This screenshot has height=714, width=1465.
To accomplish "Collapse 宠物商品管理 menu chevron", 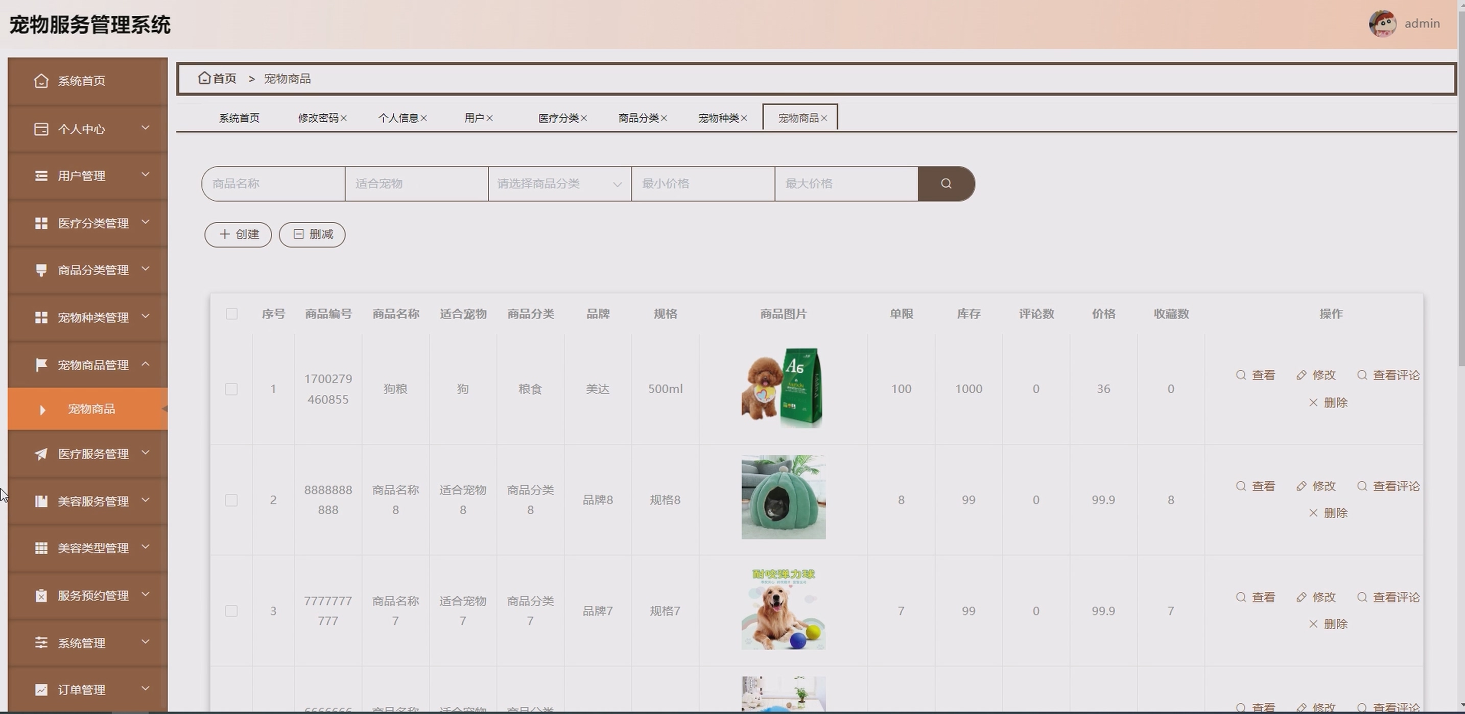I will [x=146, y=363].
